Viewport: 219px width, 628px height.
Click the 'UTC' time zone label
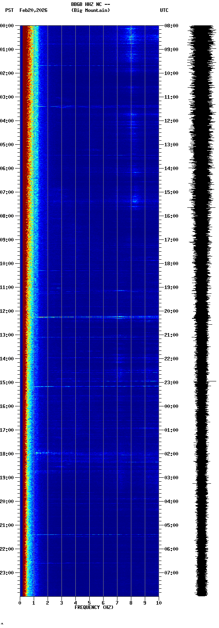point(164,10)
